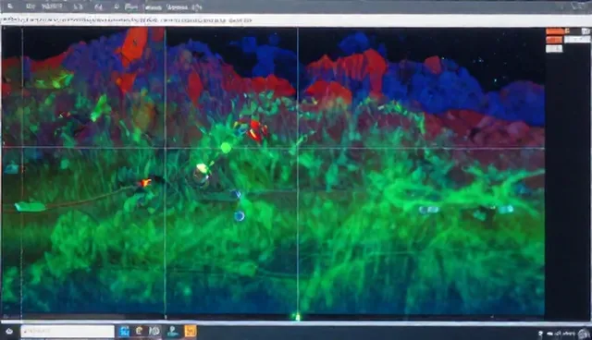Click the leftmost icon in the top menu bar
This screenshot has height=340, width=592.
coord(10,6)
